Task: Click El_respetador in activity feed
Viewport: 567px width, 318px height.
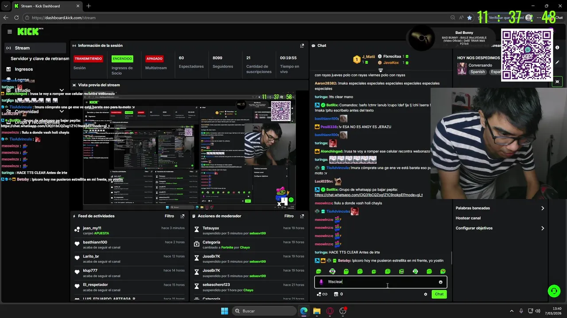Action: (x=95, y=284)
